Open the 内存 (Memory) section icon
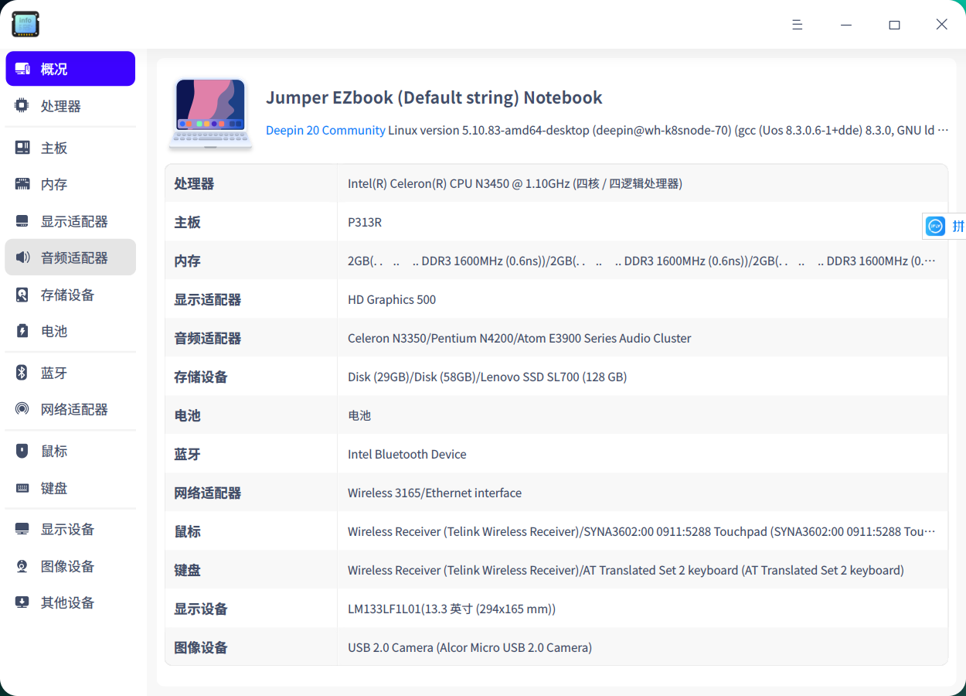 pos(23,184)
